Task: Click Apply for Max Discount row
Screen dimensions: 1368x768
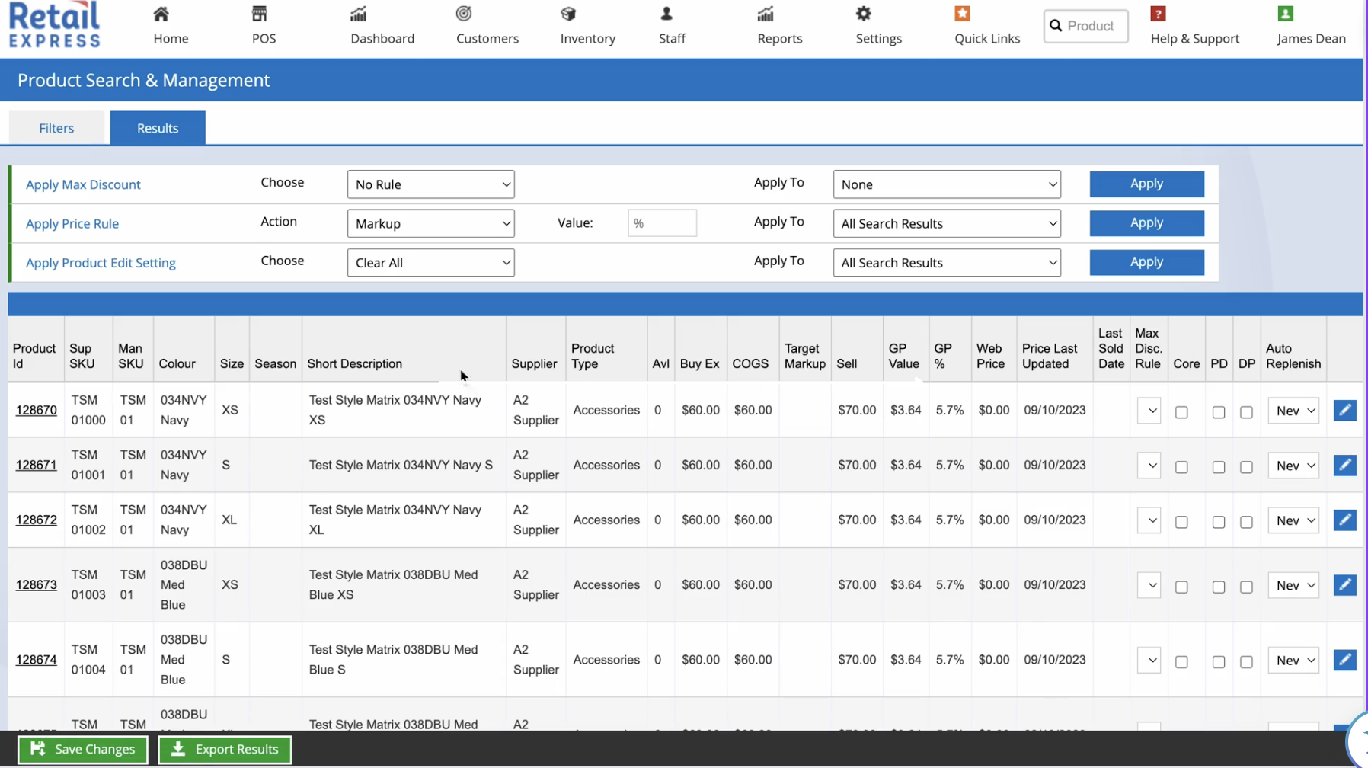Action: (1146, 184)
